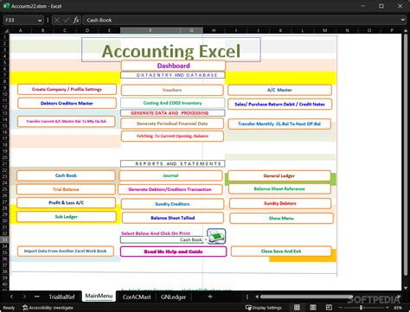The image size is (410, 312).
Task: Open the print selection dropdown in cell F33
Action: pos(206,239)
